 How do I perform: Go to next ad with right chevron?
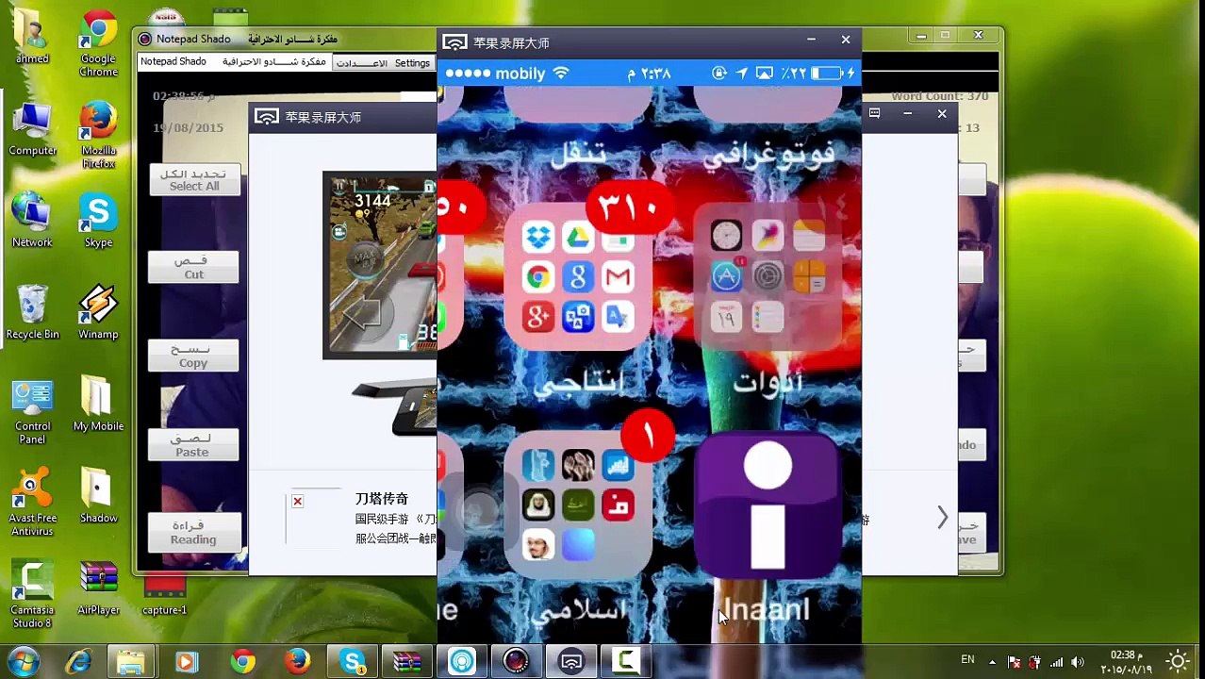click(x=942, y=517)
